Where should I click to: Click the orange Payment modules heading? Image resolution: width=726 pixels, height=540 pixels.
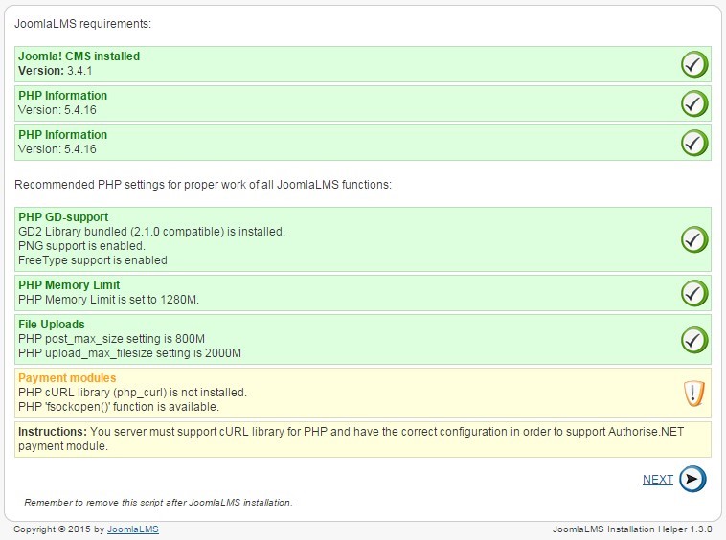(67, 378)
